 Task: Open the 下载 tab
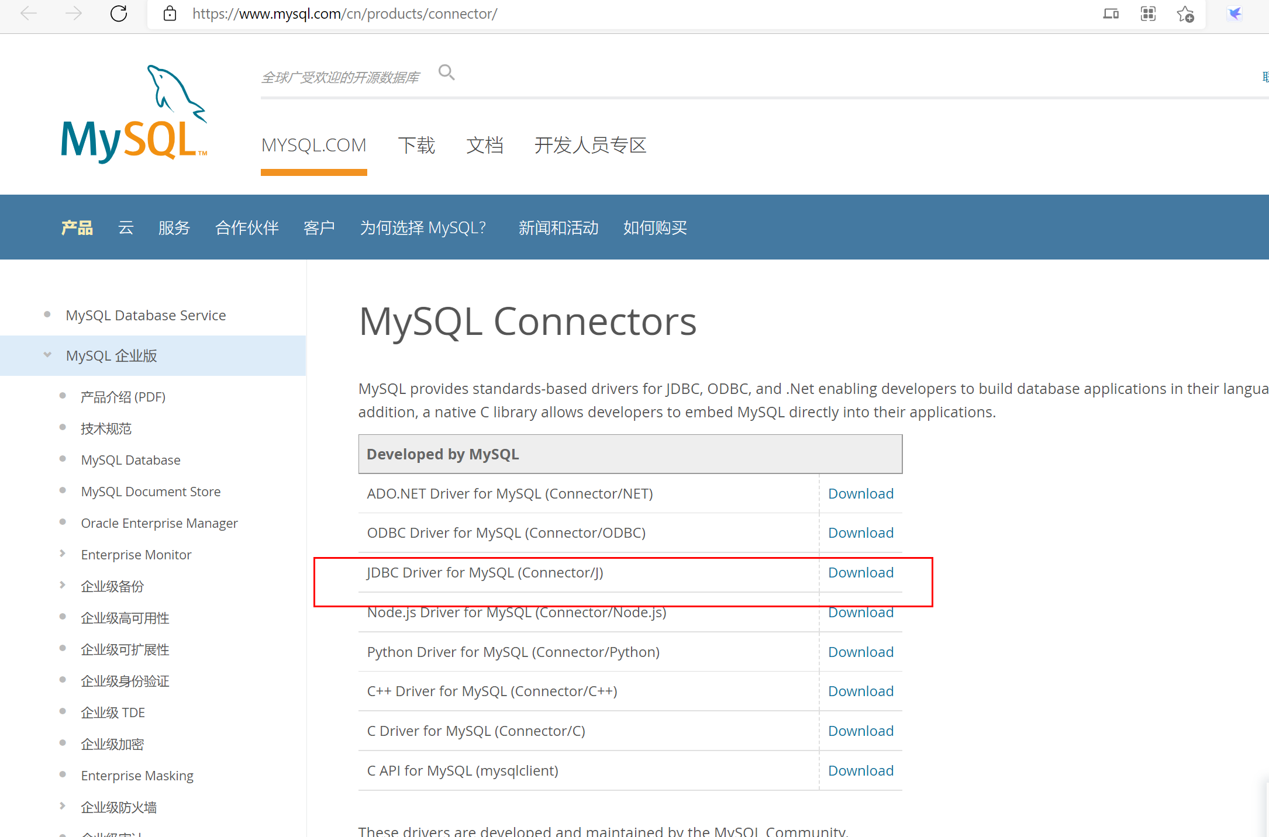416,145
